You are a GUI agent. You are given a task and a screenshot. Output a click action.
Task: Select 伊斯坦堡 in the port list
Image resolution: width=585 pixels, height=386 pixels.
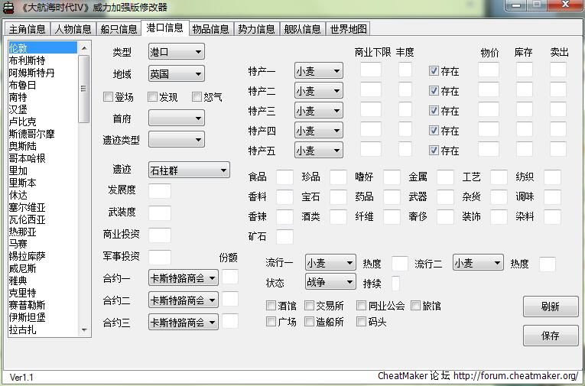click(x=28, y=317)
